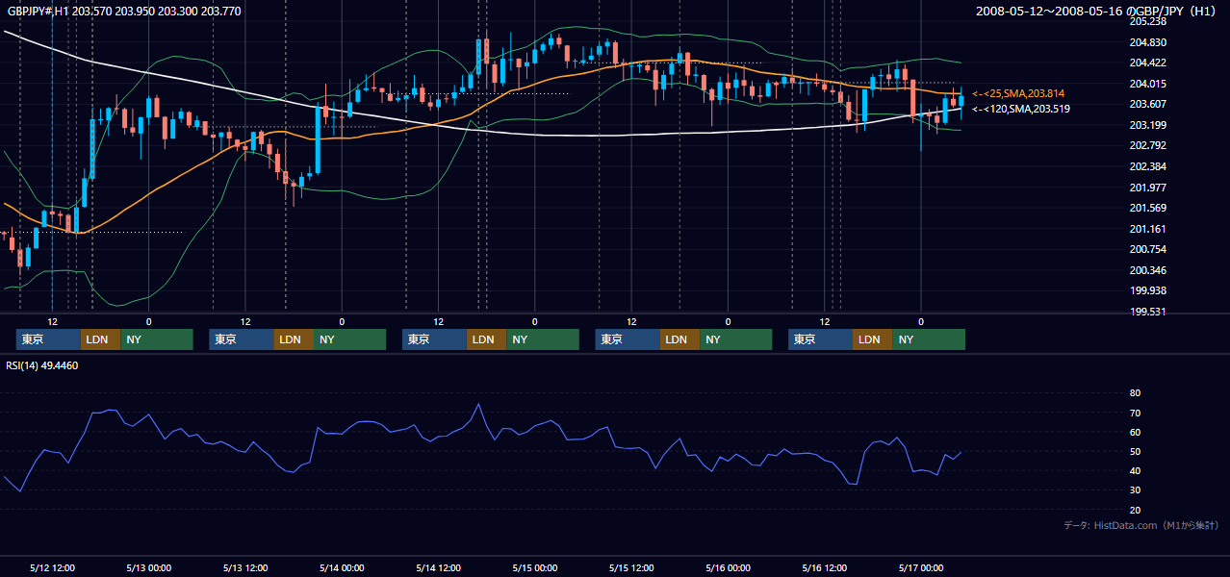The image size is (1230, 577).
Task: Click the HistData.com data source credit
Action: tap(1141, 525)
